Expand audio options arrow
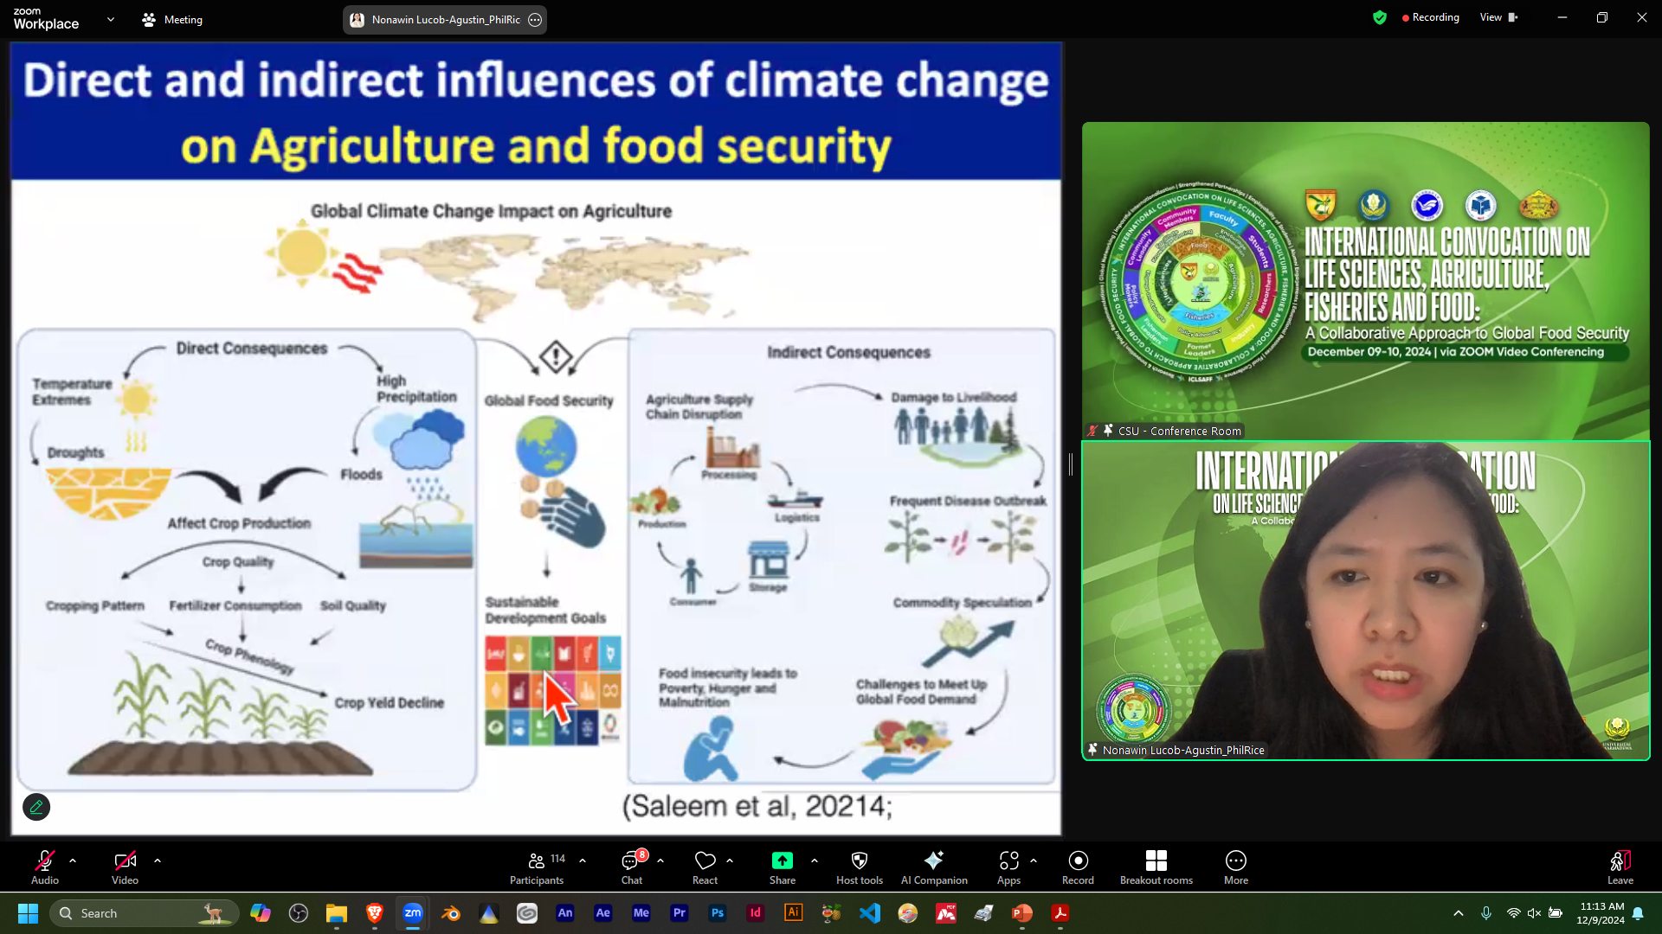The height and width of the screenshot is (934, 1662). [73, 860]
